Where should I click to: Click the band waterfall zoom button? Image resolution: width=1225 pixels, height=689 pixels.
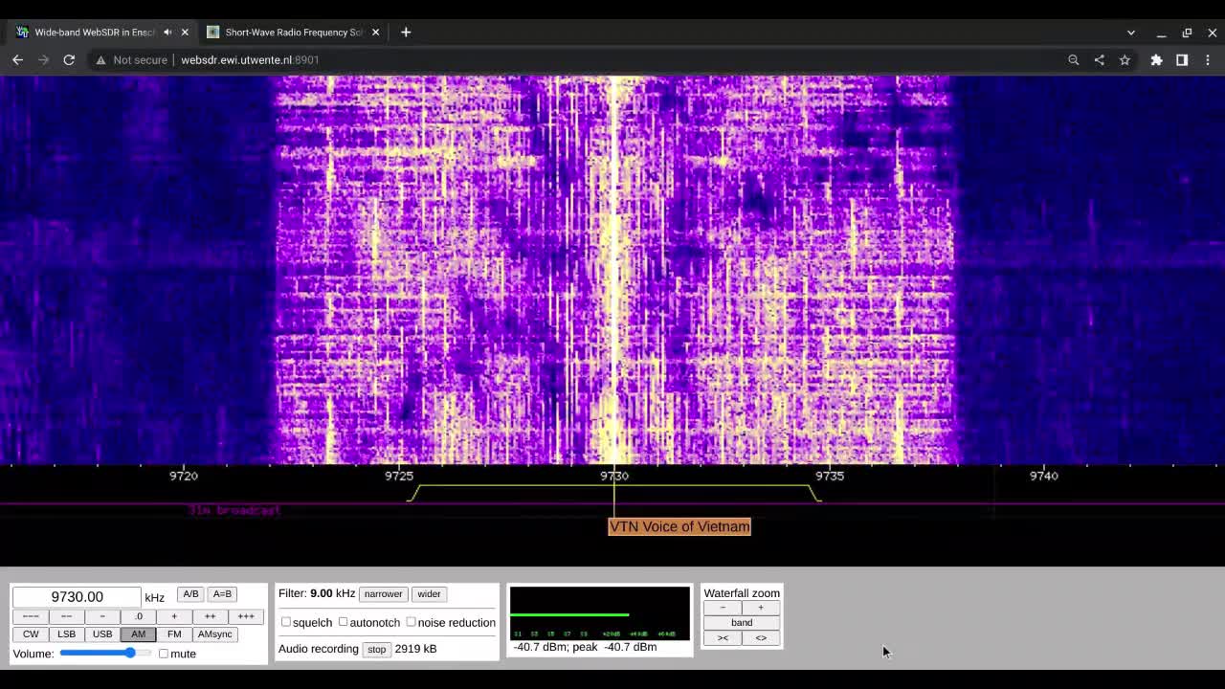coord(742,622)
